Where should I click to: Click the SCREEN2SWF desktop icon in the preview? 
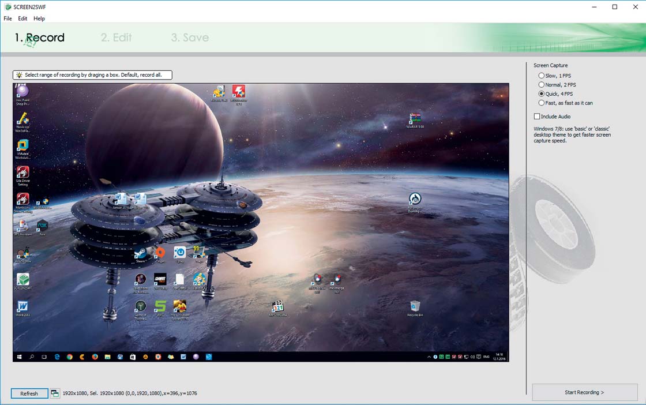[x=22, y=279]
